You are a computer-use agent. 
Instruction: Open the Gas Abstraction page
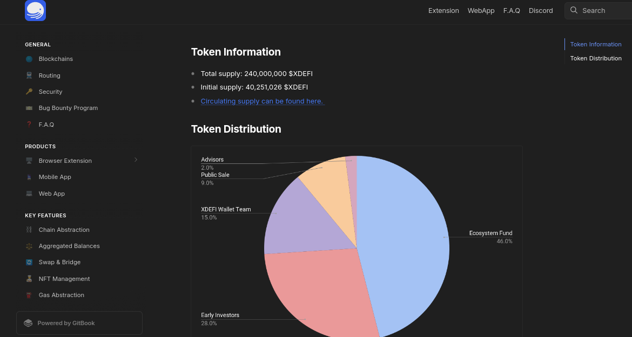click(x=61, y=295)
